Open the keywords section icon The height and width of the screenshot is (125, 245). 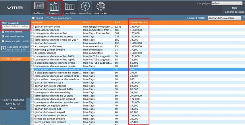pos(54,6)
